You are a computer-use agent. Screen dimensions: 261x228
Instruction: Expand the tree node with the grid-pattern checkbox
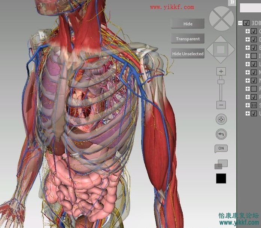point(248,105)
